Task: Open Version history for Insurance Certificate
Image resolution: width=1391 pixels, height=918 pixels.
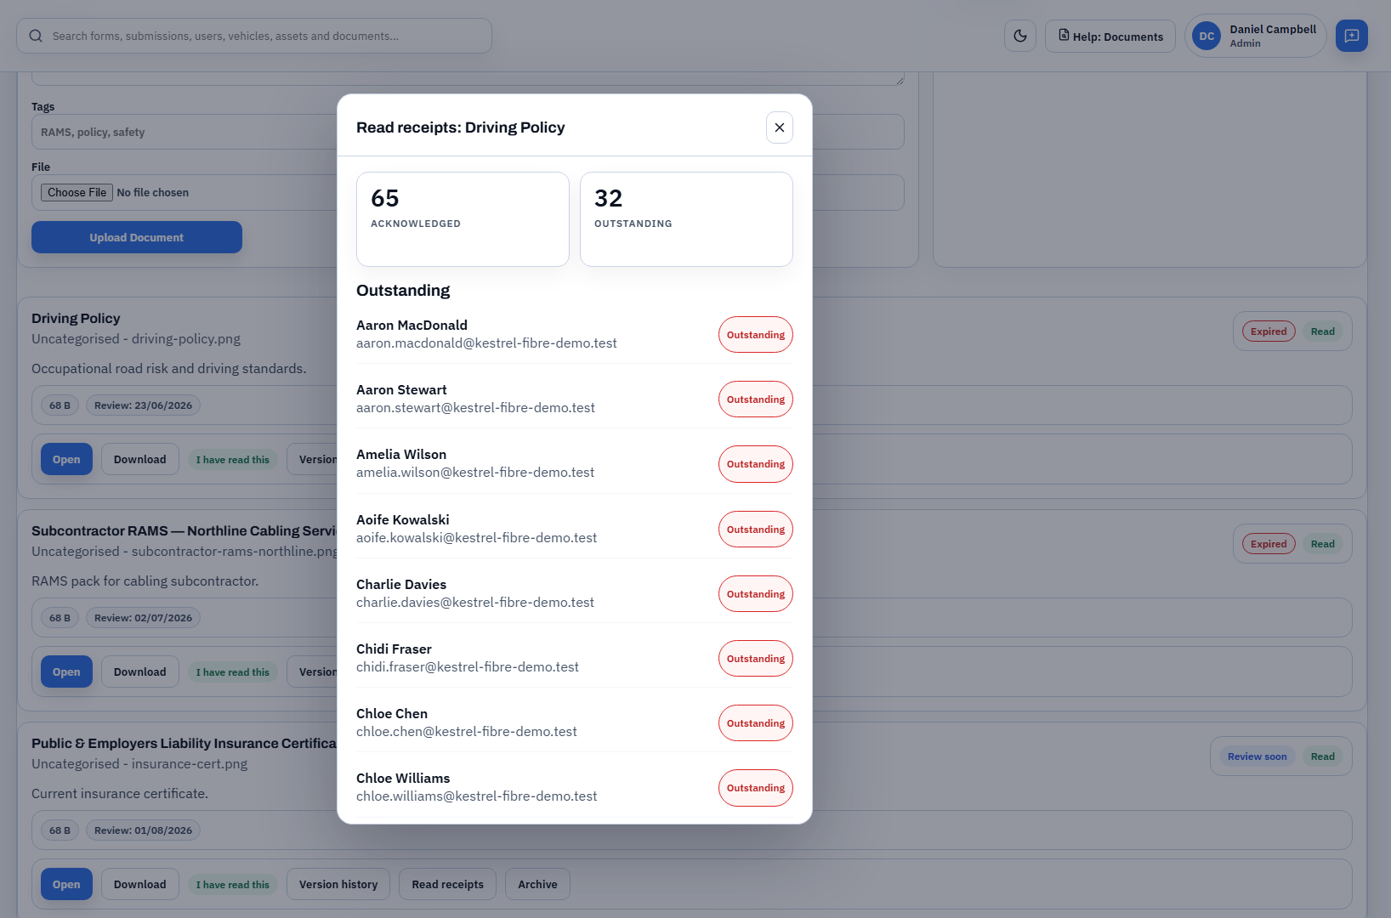Action: click(x=338, y=884)
